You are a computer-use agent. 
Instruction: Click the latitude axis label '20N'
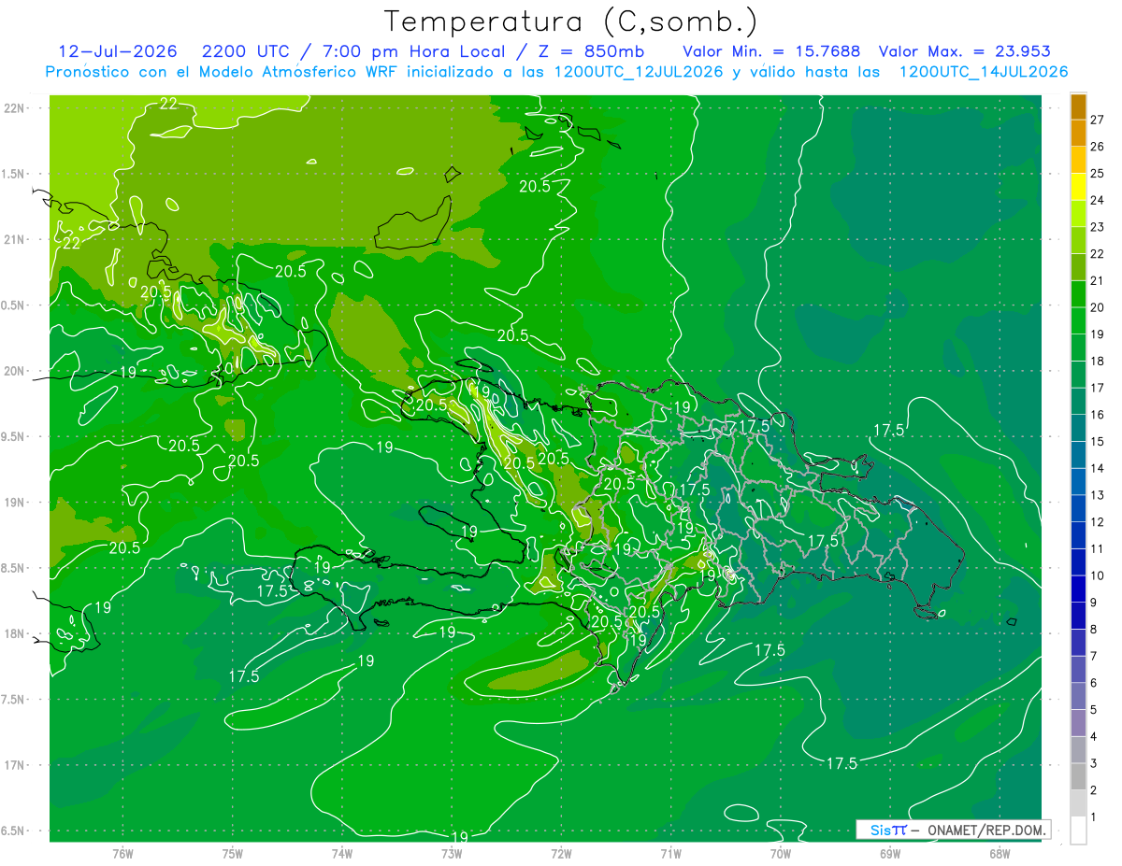(15, 371)
